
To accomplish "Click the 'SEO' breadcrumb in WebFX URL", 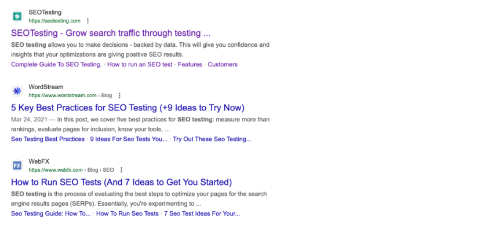I will (x=108, y=170).
